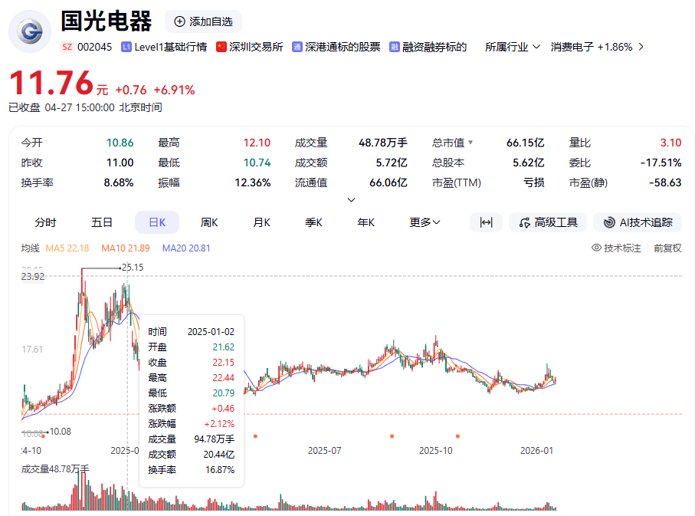The height and width of the screenshot is (516, 695).
Task: Select the interval statistics measure icon
Action: tap(486, 222)
